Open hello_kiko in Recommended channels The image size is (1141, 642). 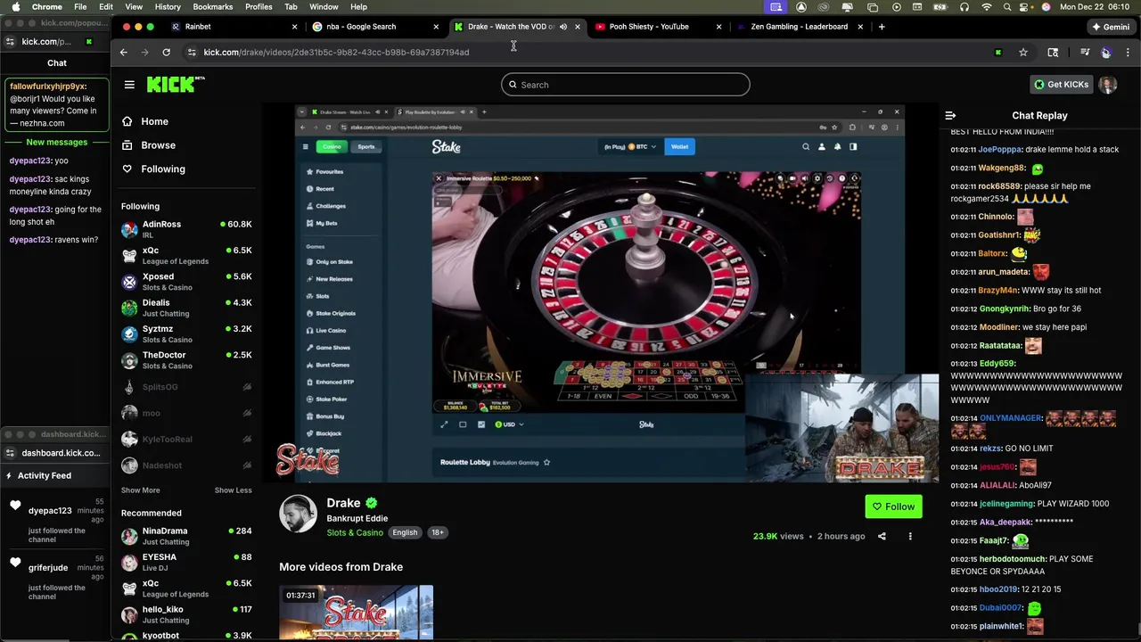point(186,614)
